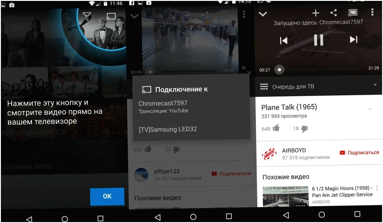Tap Home circle in right screen navigation bar
The height and width of the screenshot is (223, 383).
pos(322,214)
